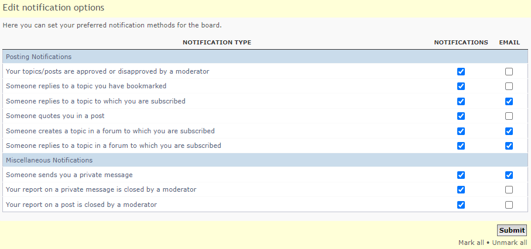Uncheck notifications for replies in subscribed forum

click(461, 146)
